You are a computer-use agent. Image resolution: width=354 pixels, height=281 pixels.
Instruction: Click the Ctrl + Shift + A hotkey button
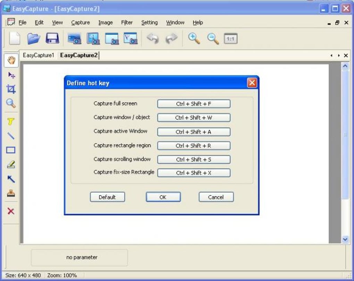[194, 132]
